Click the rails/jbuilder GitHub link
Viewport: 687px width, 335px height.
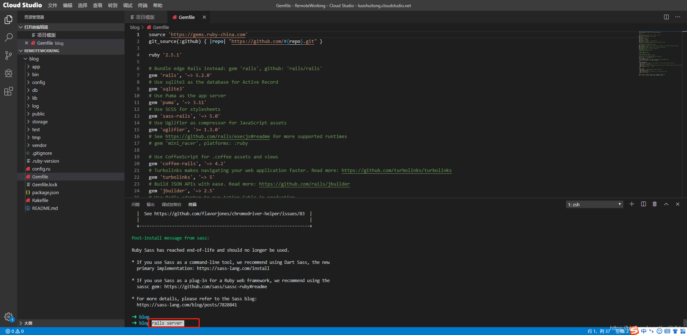(x=304, y=184)
